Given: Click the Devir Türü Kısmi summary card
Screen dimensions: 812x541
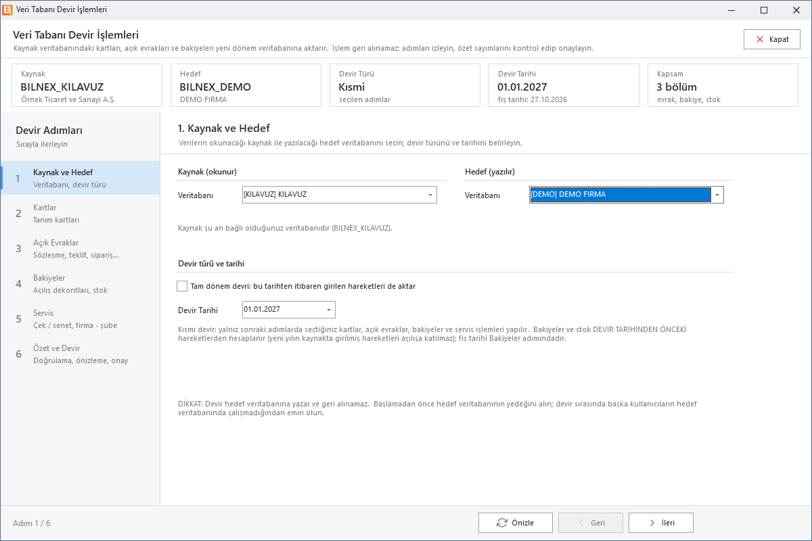Looking at the screenshot, I should 405,85.
